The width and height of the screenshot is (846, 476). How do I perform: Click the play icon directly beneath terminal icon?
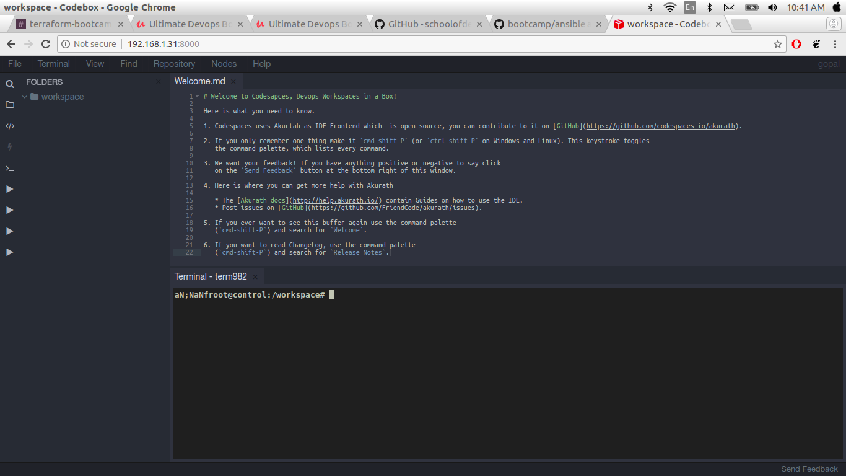(10, 189)
